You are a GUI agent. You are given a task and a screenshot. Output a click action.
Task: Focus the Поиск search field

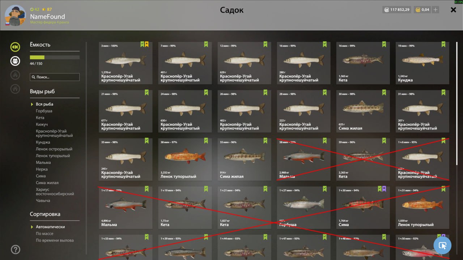(55, 77)
